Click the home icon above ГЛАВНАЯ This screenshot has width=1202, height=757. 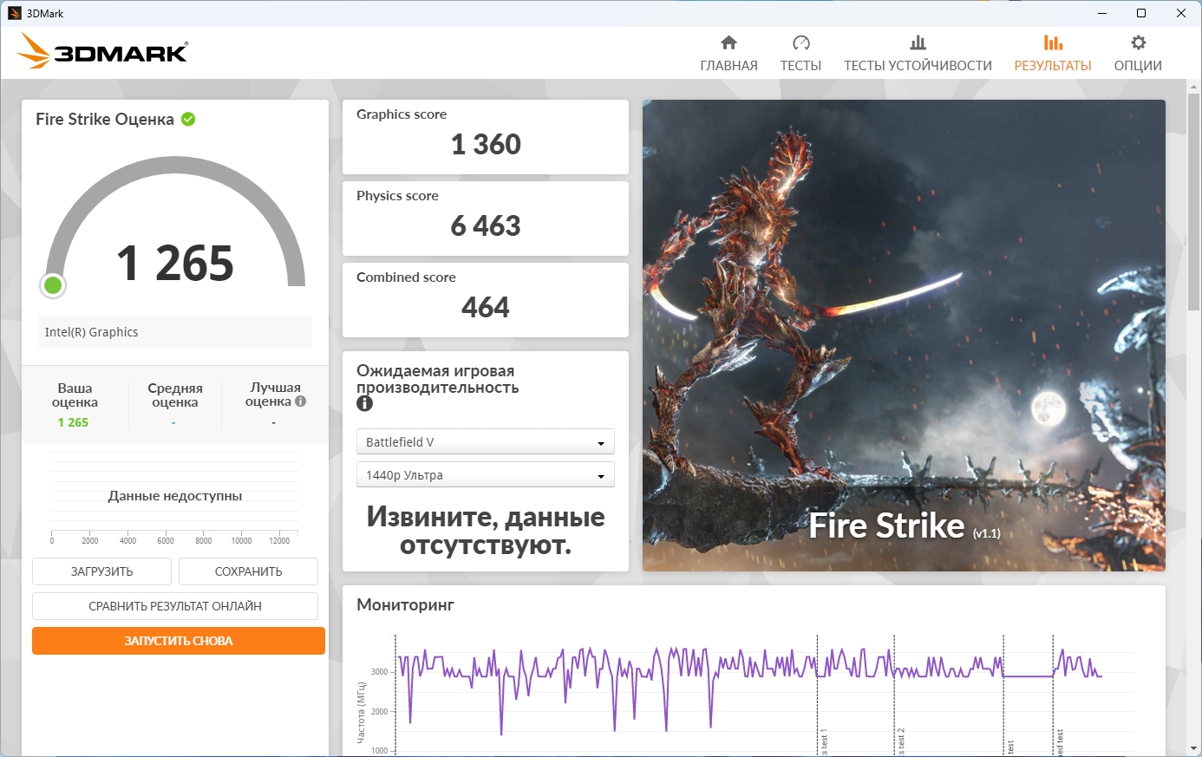pos(728,42)
